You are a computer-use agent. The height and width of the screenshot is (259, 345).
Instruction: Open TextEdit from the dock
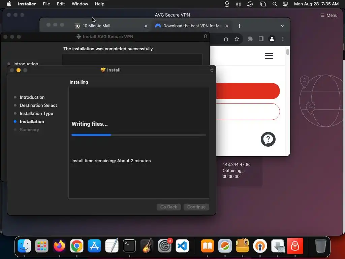pos(112,246)
